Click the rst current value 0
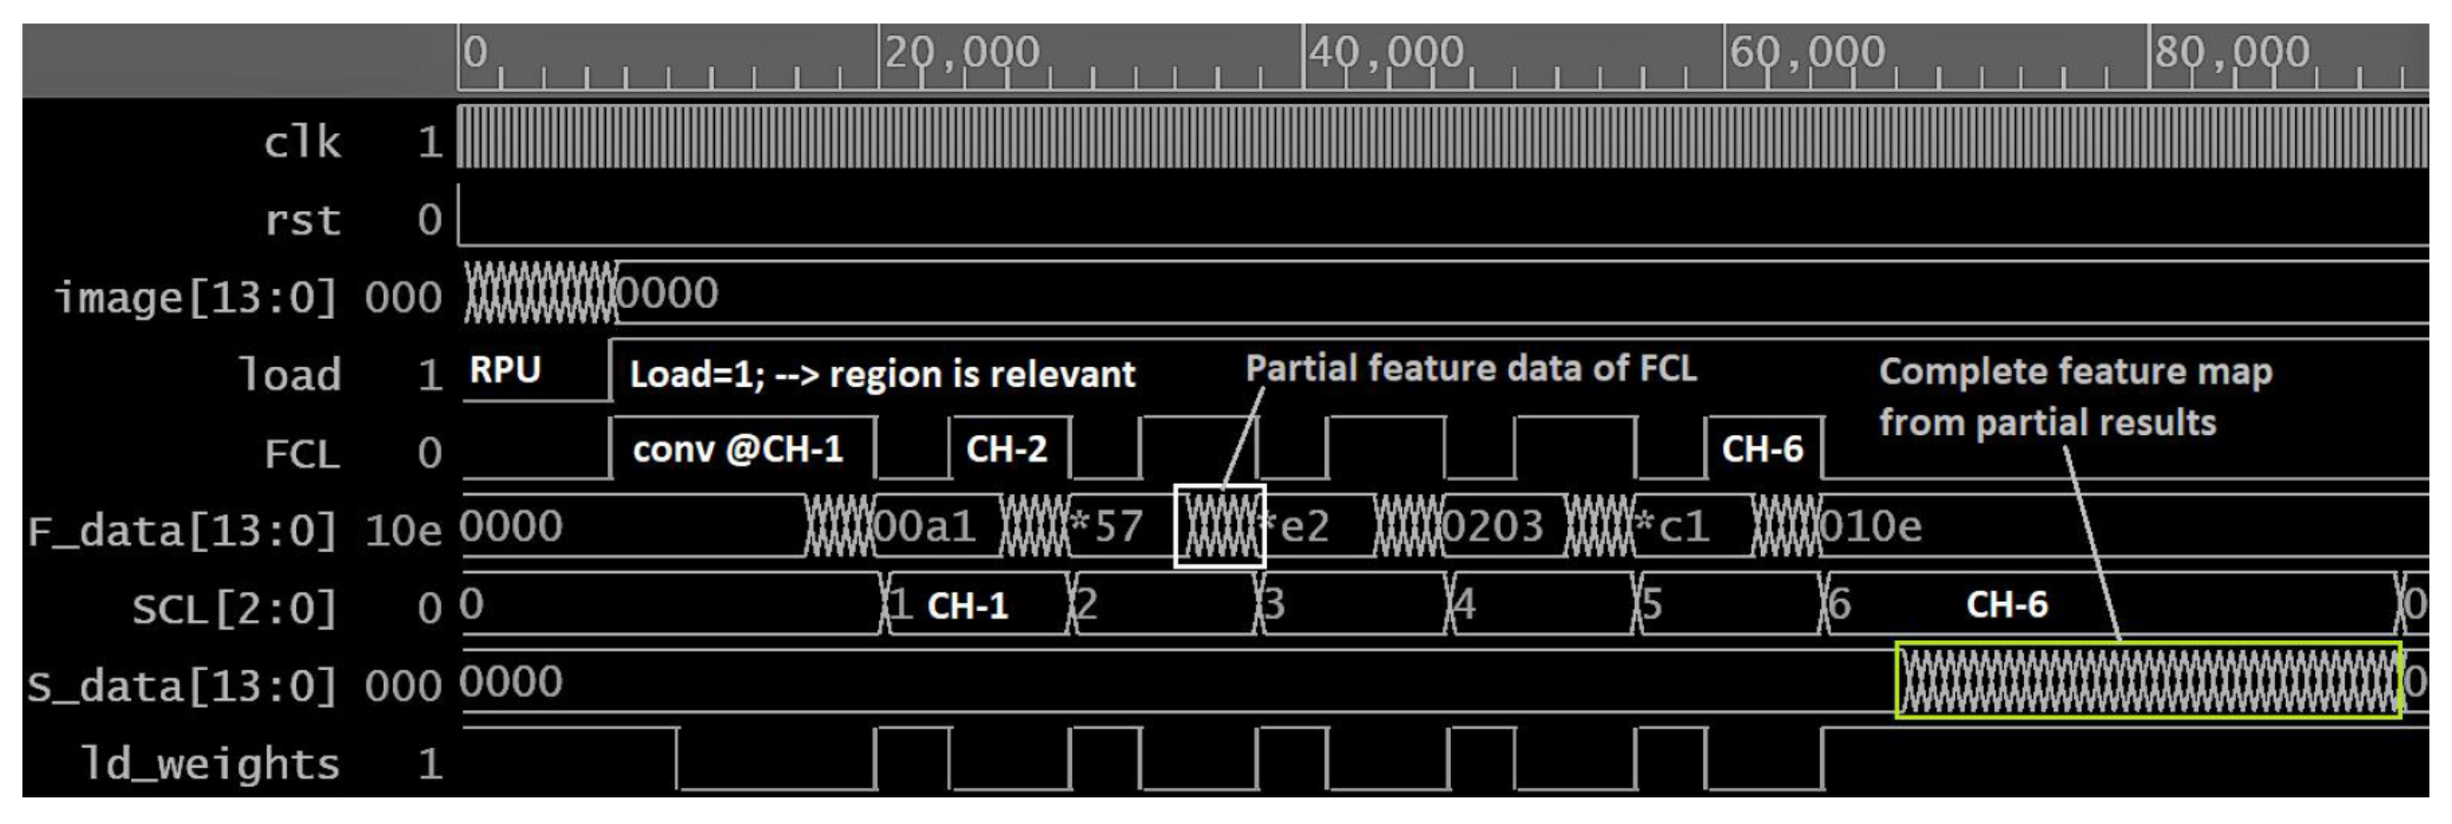This screenshot has height=824, width=2452. point(430,219)
